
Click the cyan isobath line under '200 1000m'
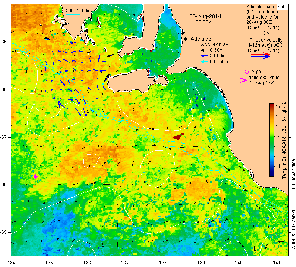tap(73, 14)
